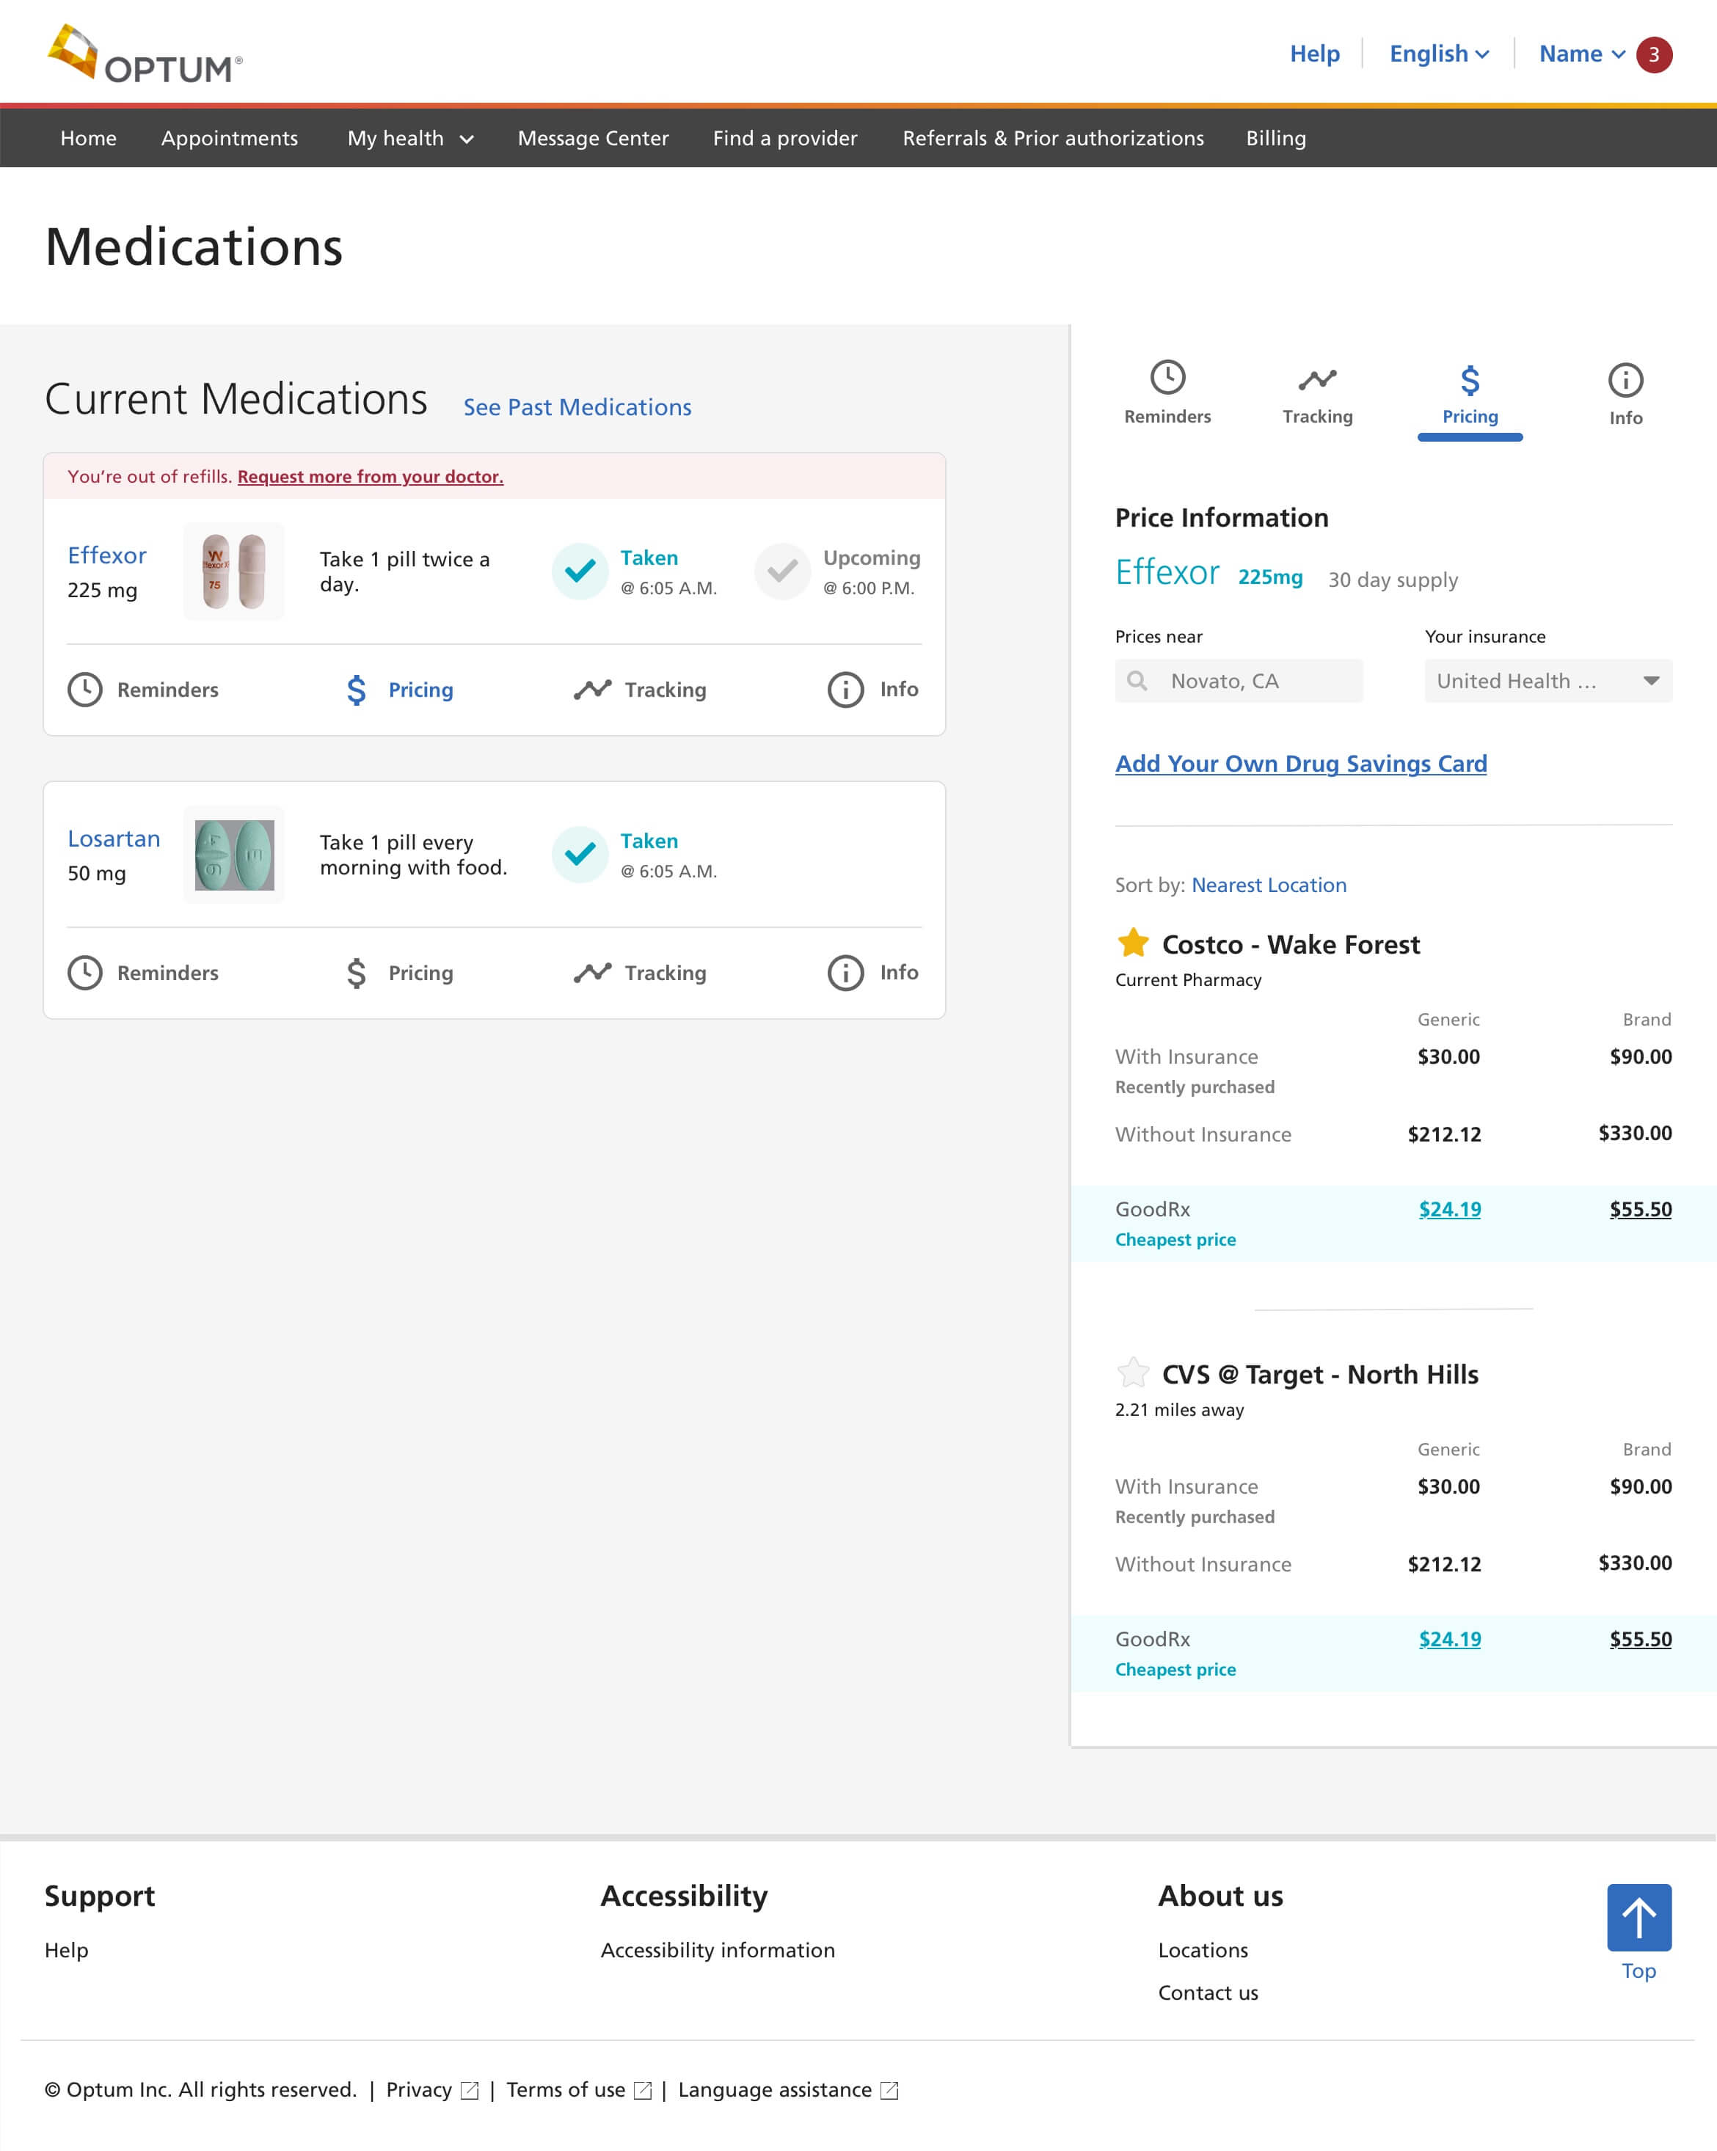The width and height of the screenshot is (1717, 2151).
Task: Switch to the Tracking tab in side panel
Action: tap(1317, 393)
